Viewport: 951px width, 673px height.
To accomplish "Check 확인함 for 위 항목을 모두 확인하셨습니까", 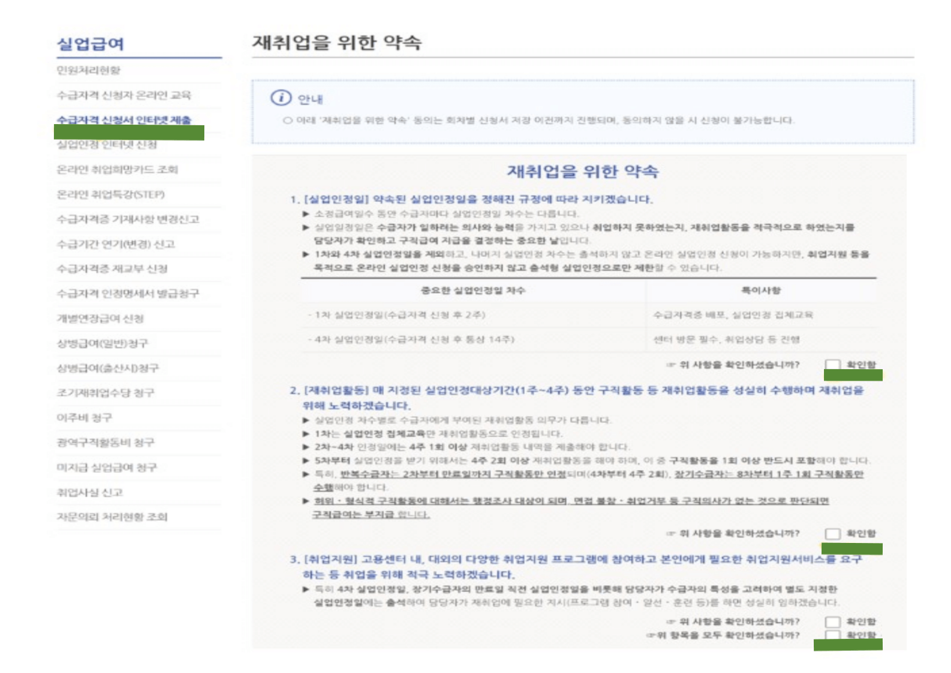I will point(832,635).
